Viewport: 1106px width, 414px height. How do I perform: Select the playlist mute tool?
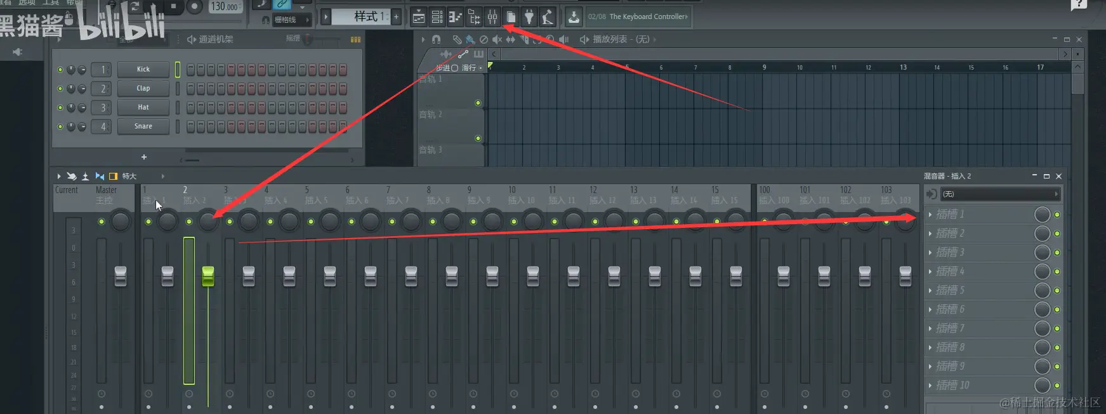497,39
